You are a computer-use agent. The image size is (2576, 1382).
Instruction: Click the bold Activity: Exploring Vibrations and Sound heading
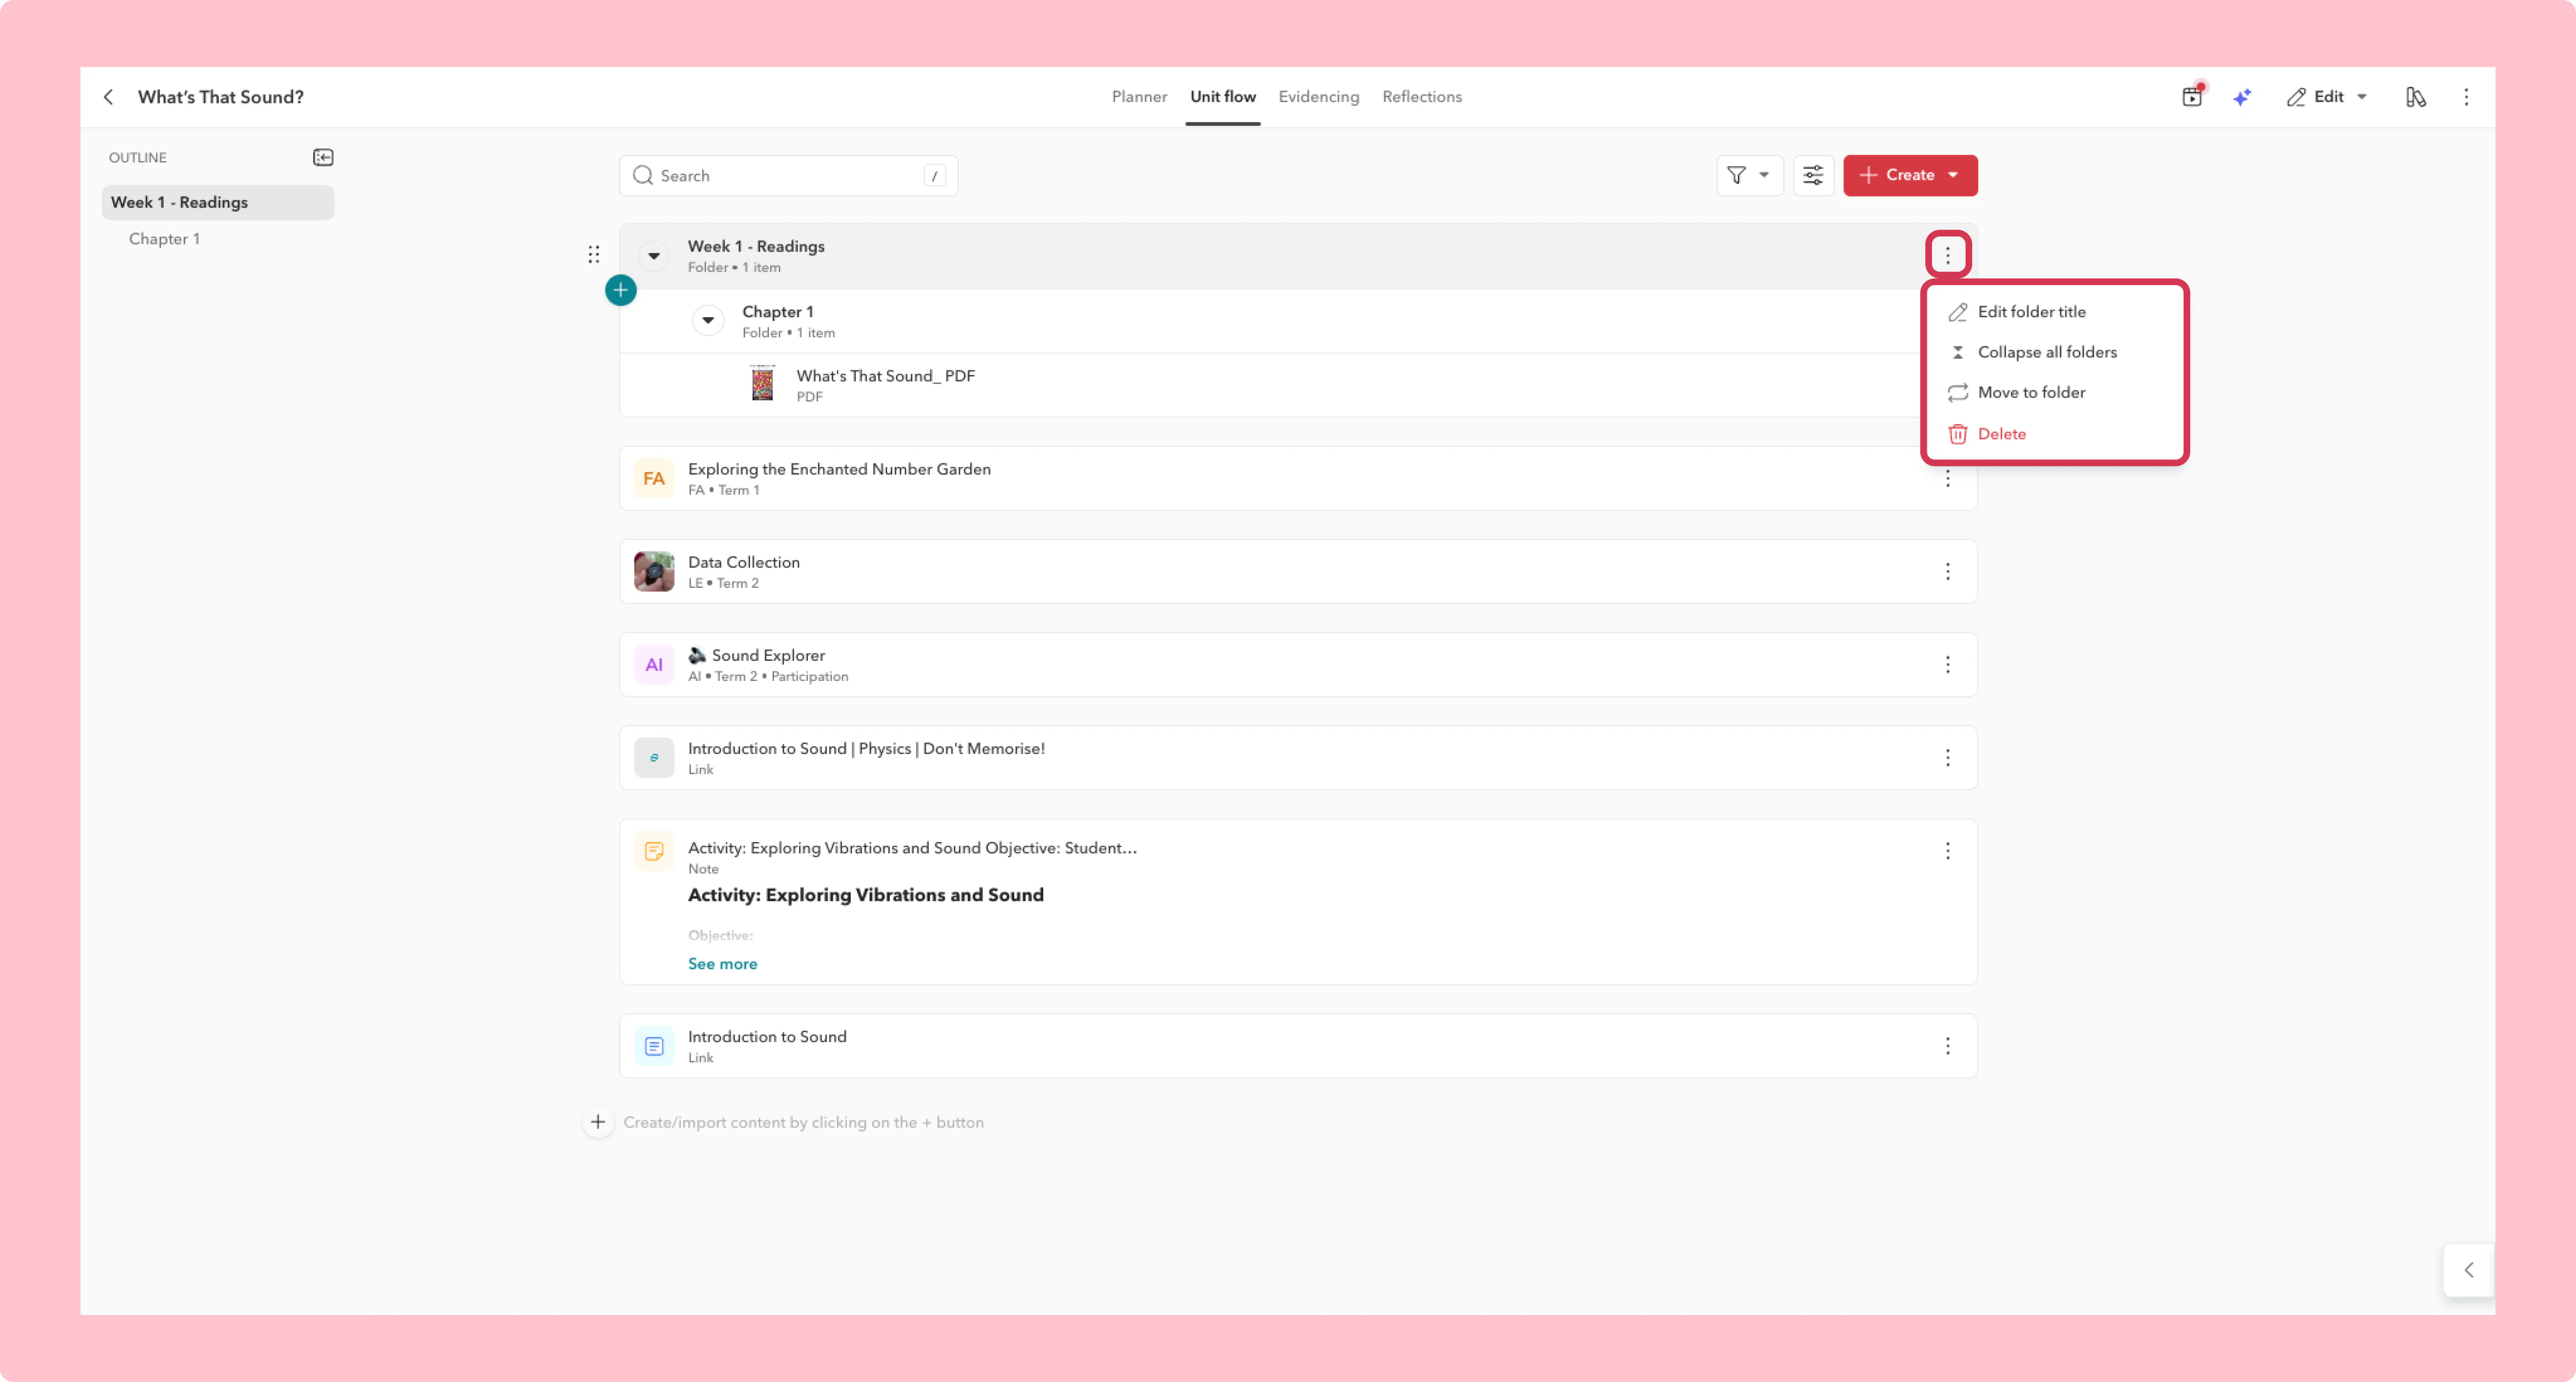click(x=865, y=895)
